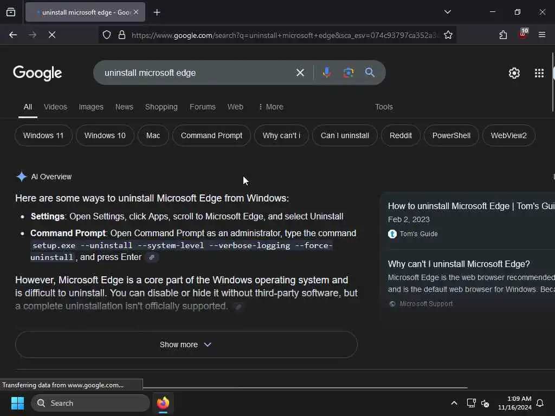Start voice search with microphone icon
555x416 pixels.
326,73
